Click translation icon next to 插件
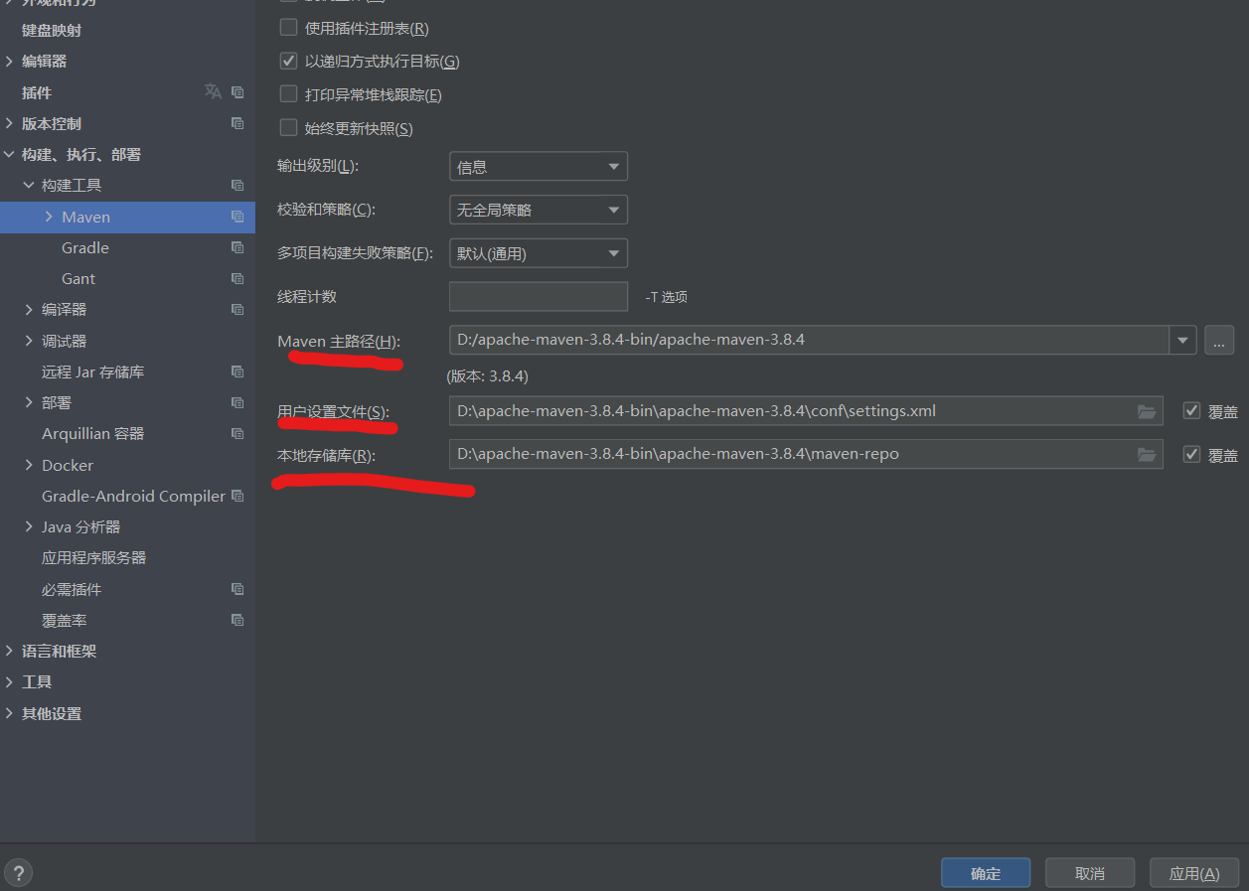The image size is (1249, 891). pos(213,91)
